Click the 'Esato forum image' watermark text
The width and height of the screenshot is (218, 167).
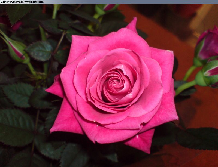[12, 2]
